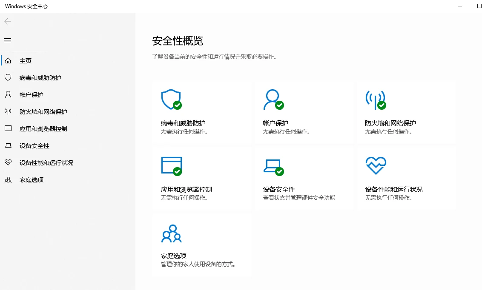Click the heart icon beside 设备性能和运行状况 in sidebar
This screenshot has width=482, height=290.
8,162
